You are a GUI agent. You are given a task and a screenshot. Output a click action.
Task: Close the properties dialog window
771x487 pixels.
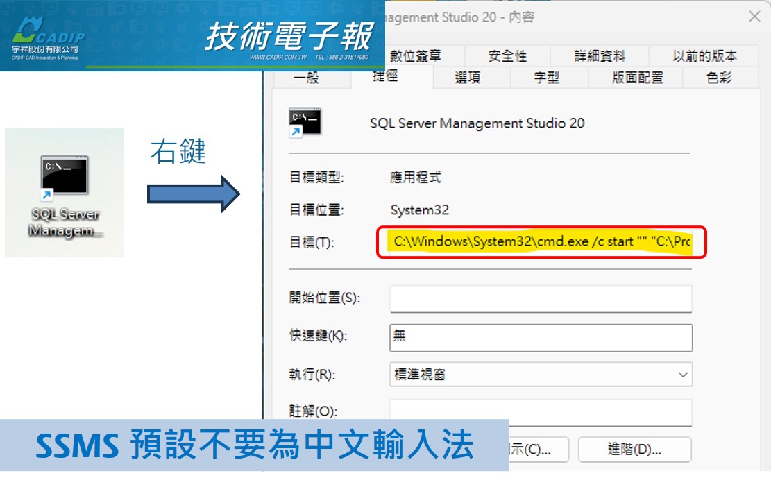[x=754, y=17]
